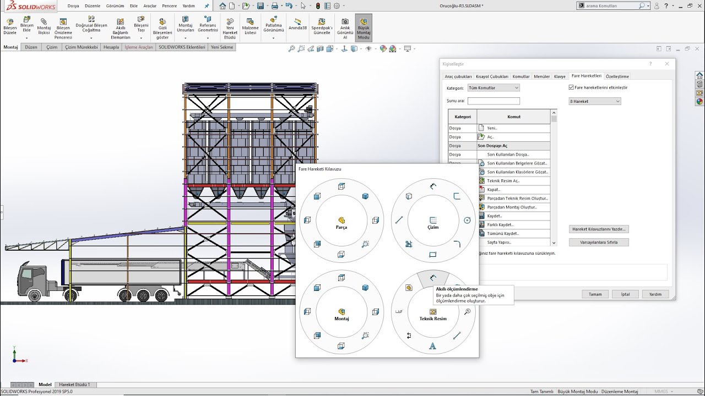Click zoom to fit icon in view toolbar

pyautogui.click(x=291, y=49)
